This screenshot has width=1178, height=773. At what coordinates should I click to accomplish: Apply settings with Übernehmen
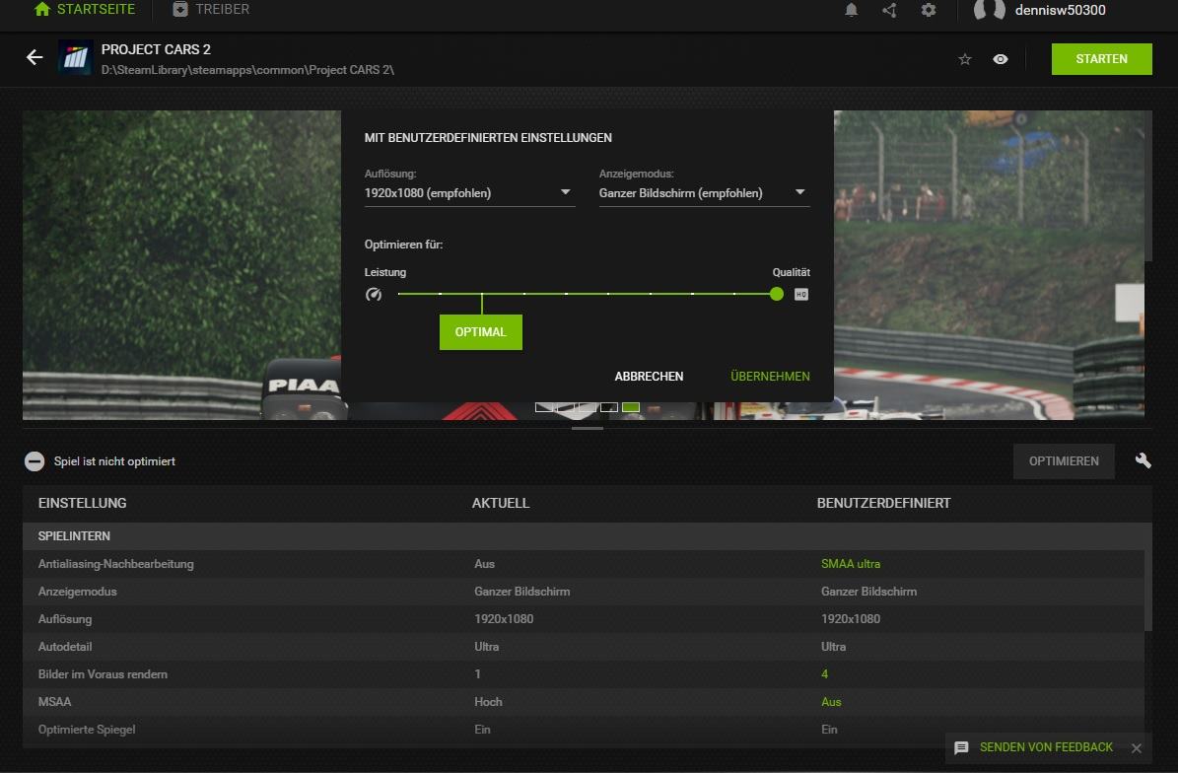tap(770, 377)
